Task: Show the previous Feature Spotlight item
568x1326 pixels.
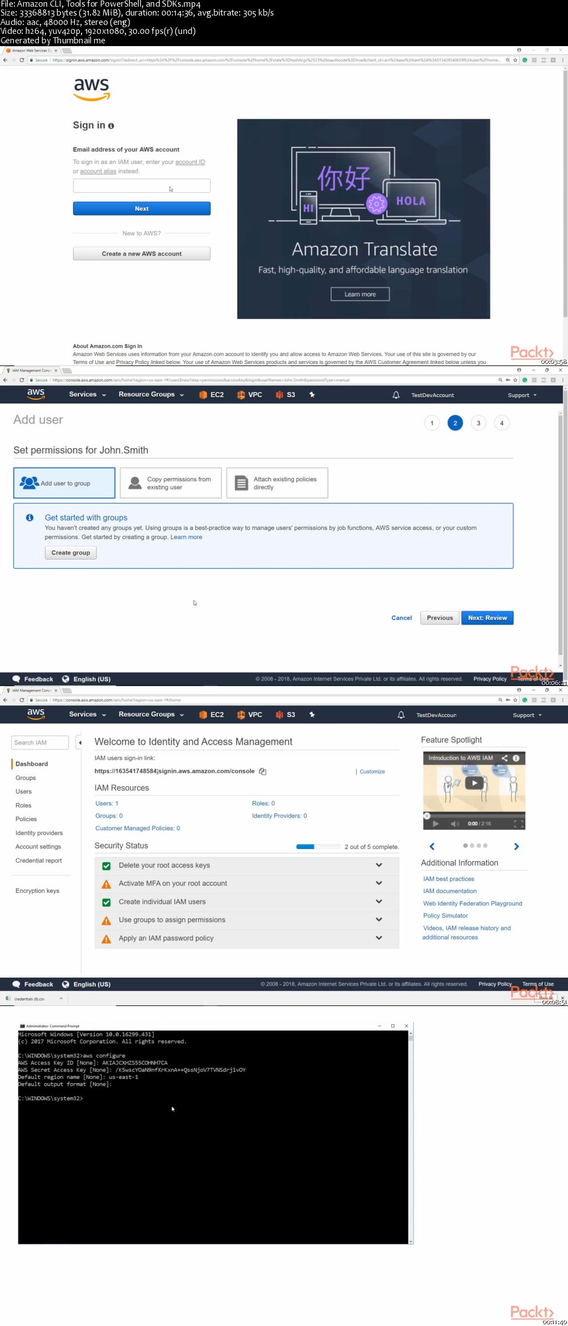Action: [x=432, y=847]
